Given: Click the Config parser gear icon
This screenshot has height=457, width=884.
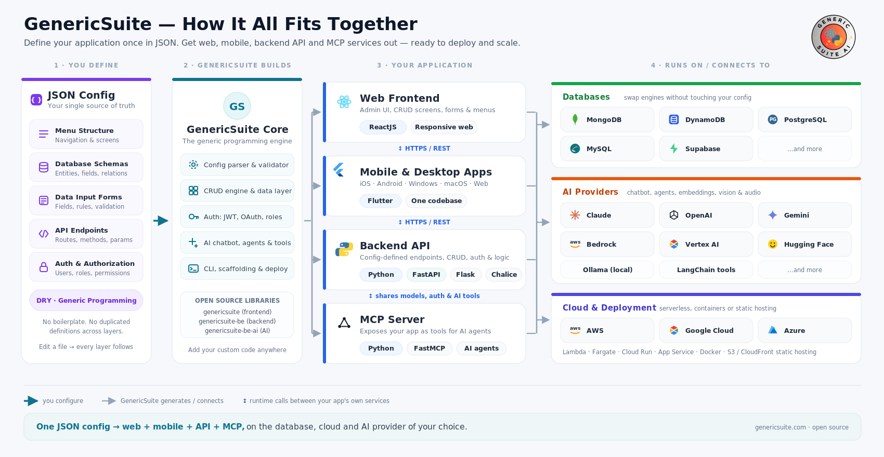Looking at the screenshot, I should click(x=193, y=165).
